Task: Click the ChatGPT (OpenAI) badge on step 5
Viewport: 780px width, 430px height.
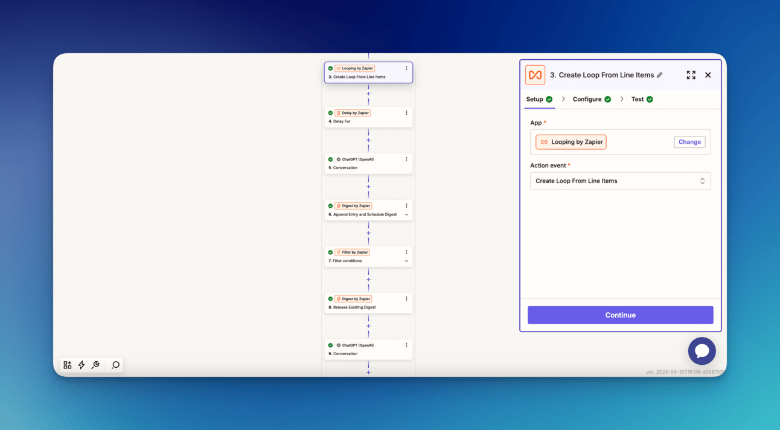Action: click(355, 159)
